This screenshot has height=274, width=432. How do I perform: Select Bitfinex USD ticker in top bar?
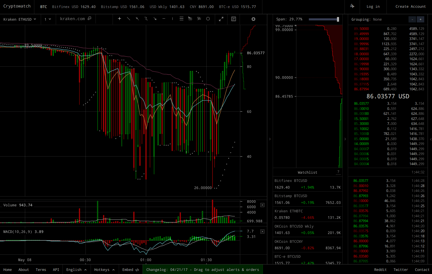pyautogui.click(x=74, y=7)
